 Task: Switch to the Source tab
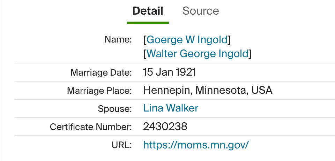pyautogui.click(x=201, y=11)
